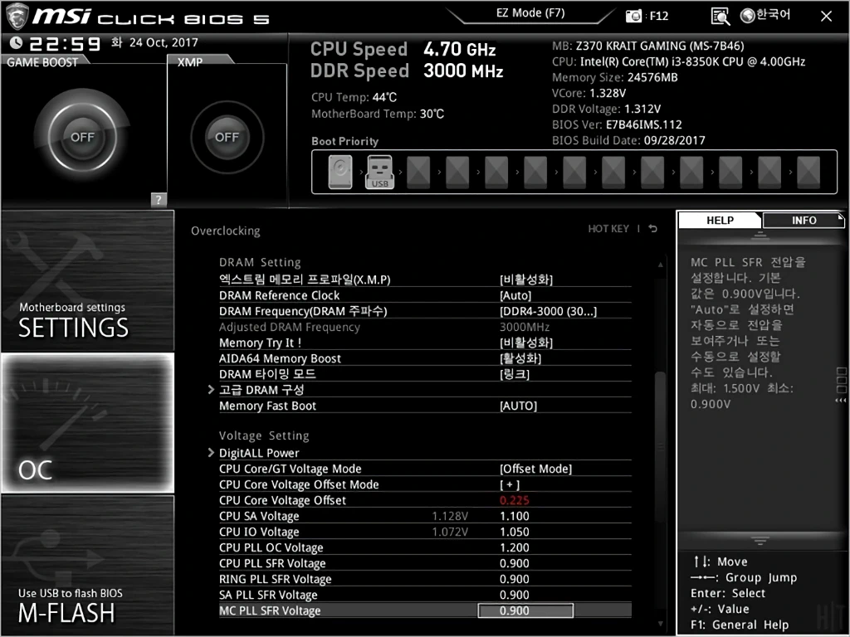Click scroll up arrow of settings list

click(660, 265)
